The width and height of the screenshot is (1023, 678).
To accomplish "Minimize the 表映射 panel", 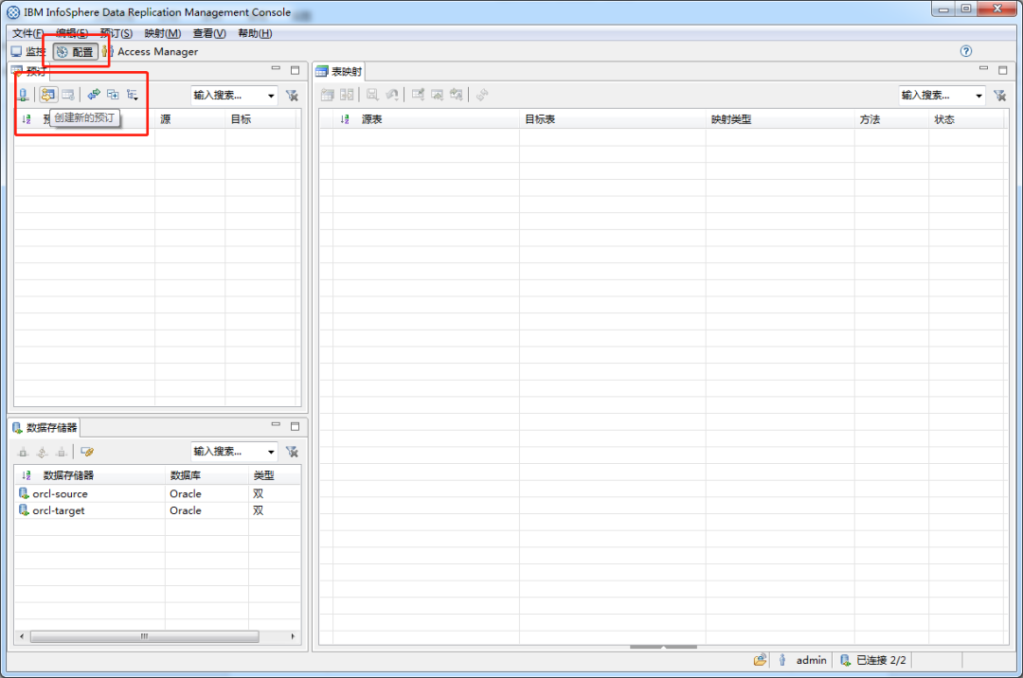I will 984,68.
